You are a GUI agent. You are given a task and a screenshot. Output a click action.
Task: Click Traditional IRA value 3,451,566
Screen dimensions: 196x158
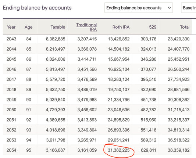(x=87, y=69)
